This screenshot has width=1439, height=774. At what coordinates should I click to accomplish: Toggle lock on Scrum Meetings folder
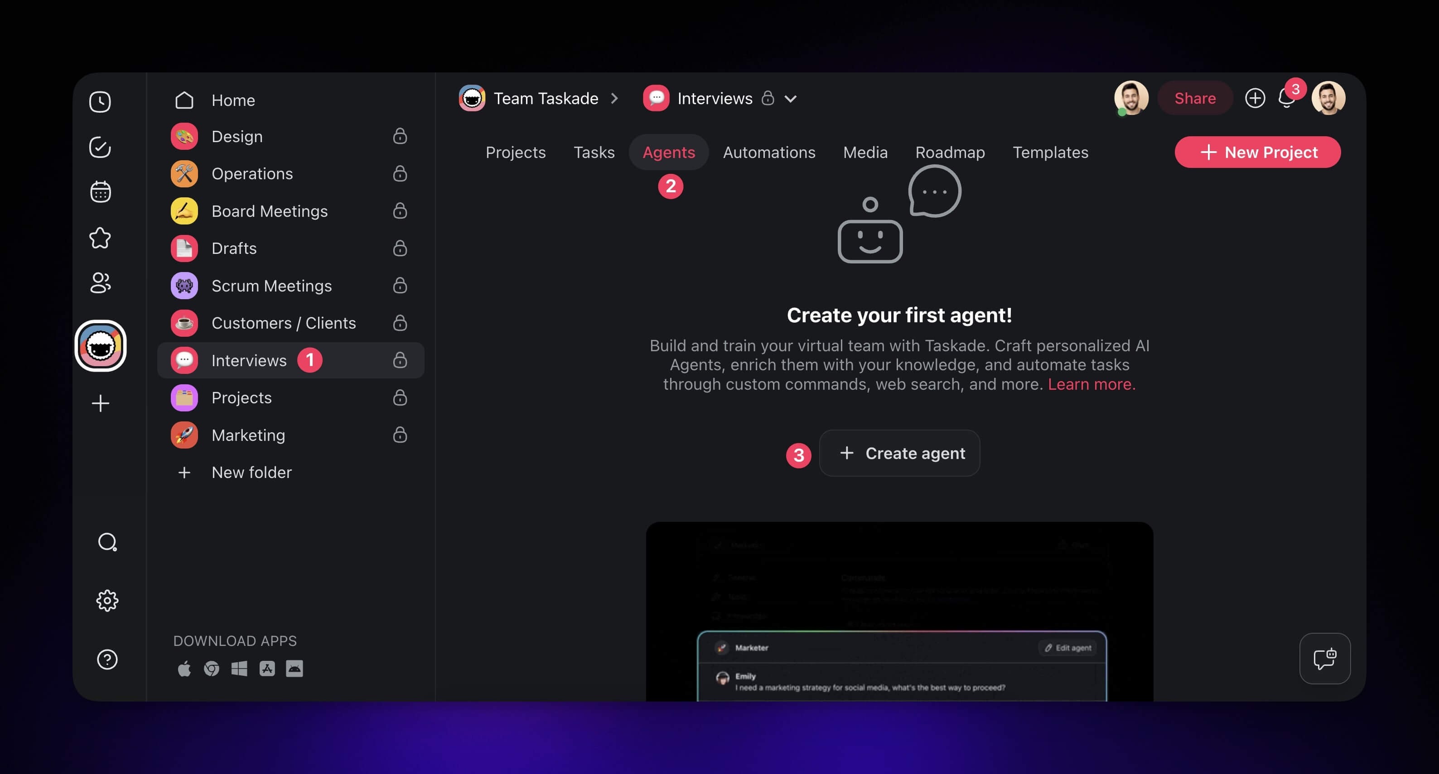[x=400, y=286]
